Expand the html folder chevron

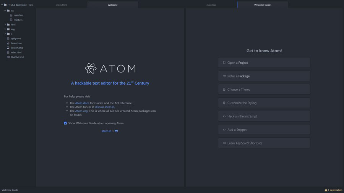tap(5, 24)
